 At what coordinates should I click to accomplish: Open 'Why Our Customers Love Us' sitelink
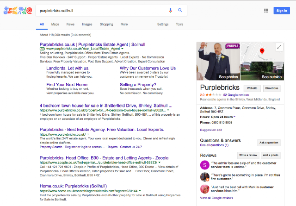(148, 68)
